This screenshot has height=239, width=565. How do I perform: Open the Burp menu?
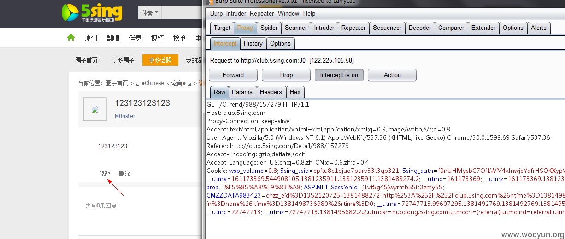(216, 14)
